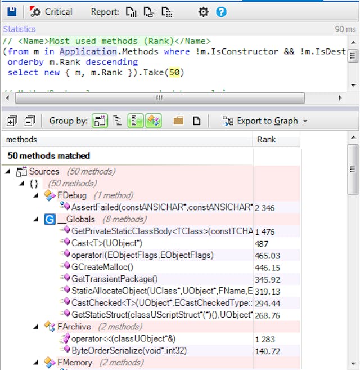Click the first Report icon
Image resolution: width=360 pixels, height=370 pixels.
[131, 12]
